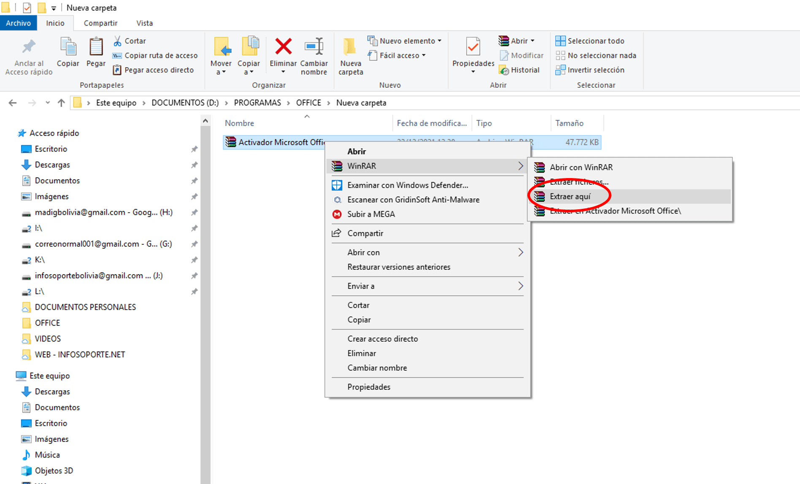
Task: Click Escanear con GridinSoft Anti-Malware
Action: pyautogui.click(x=428, y=200)
